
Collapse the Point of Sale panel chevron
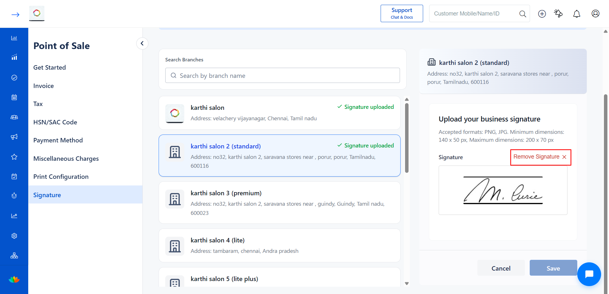pyautogui.click(x=142, y=43)
